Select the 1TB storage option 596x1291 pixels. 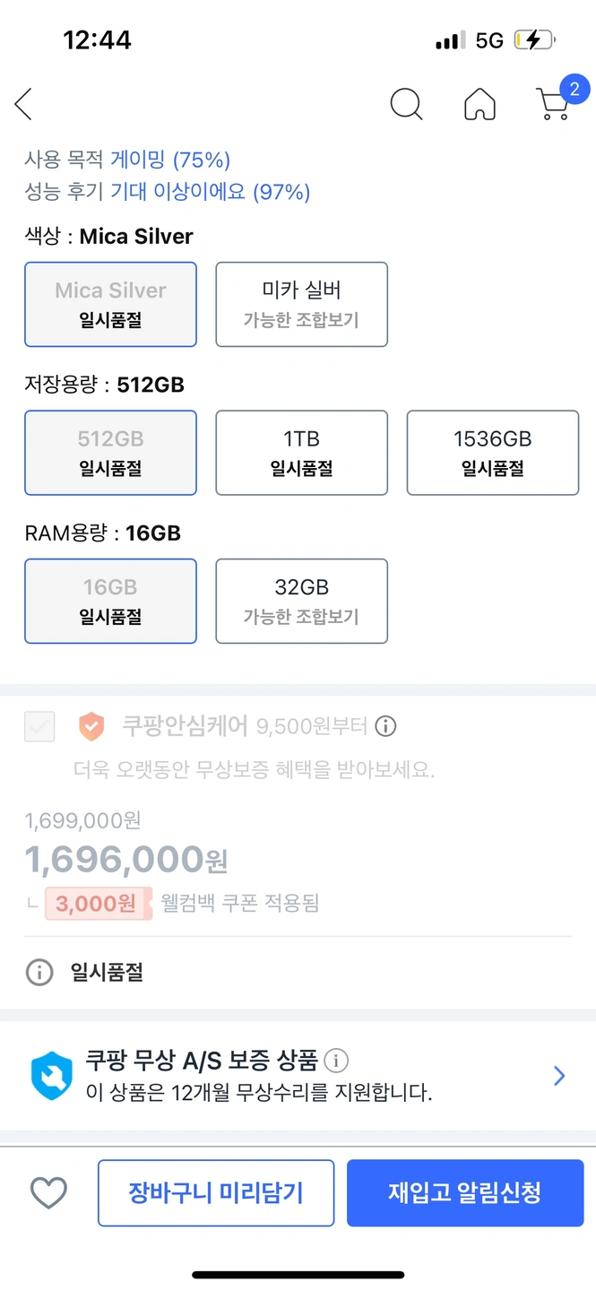pos(301,453)
